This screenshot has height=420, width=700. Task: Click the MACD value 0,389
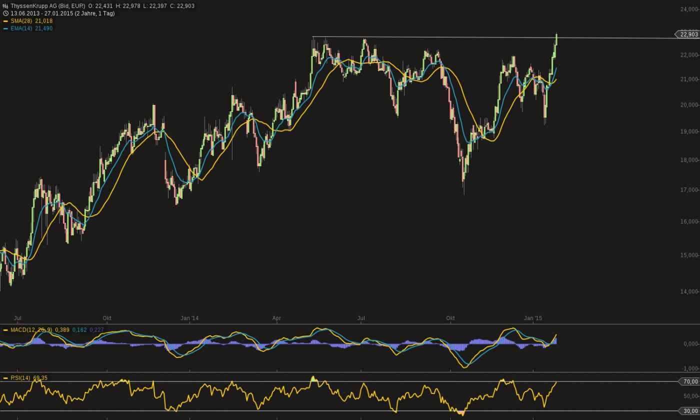(x=62, y=330)
